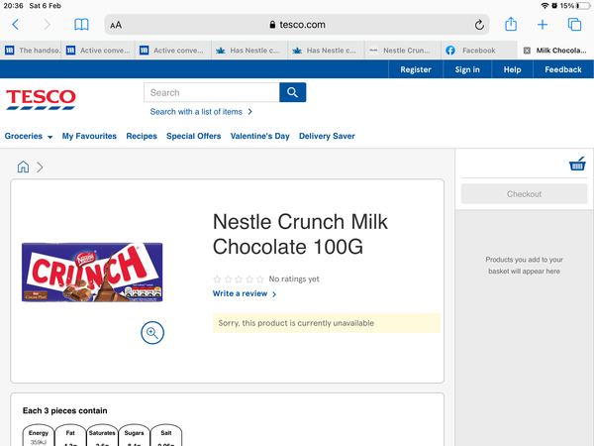Tap the 20:36 clock in status bar
Image resolution: width=594 pixels, height=446 pixels.
13,6
